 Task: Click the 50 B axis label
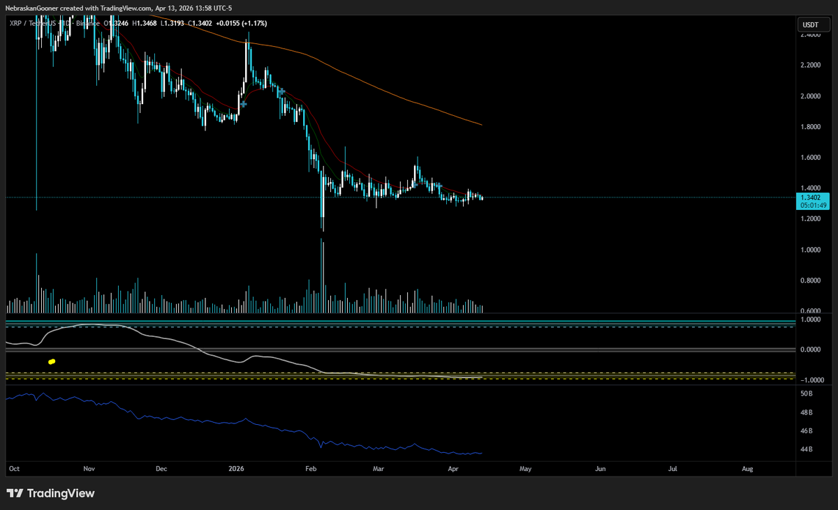(807, 394)
